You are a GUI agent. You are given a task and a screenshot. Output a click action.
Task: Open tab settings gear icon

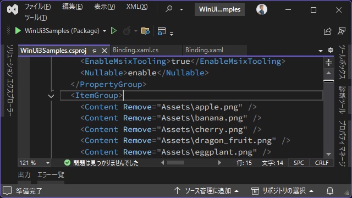pos(330,50)
